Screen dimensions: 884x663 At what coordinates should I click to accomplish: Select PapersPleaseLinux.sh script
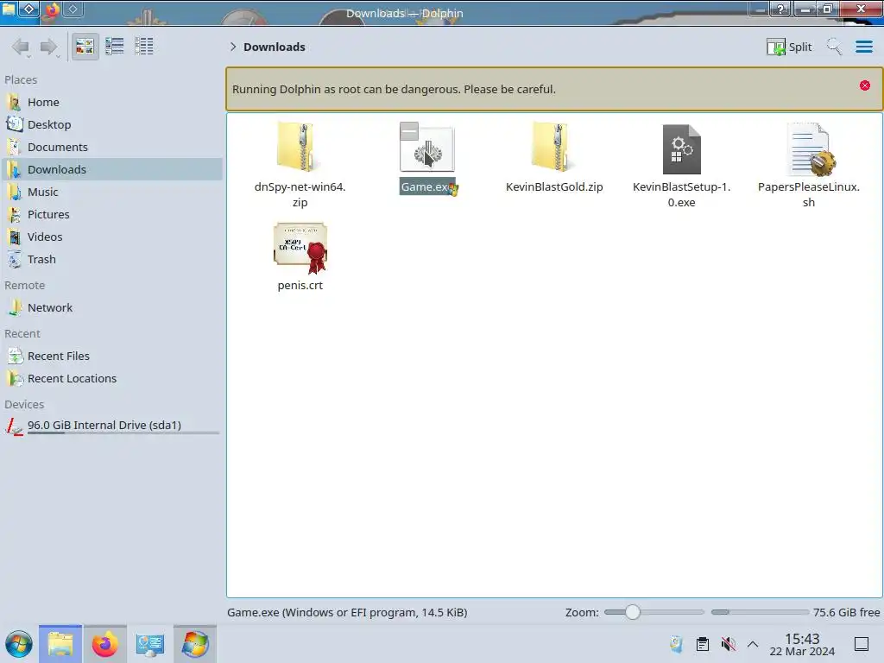(808, 165)
